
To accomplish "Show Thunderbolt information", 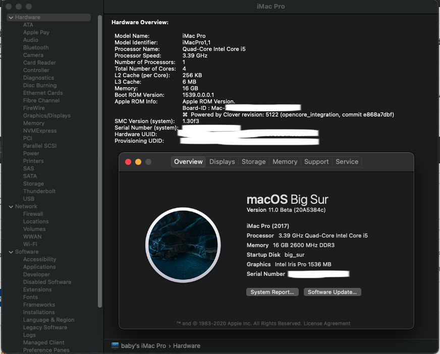I will [x=39, y=191].
